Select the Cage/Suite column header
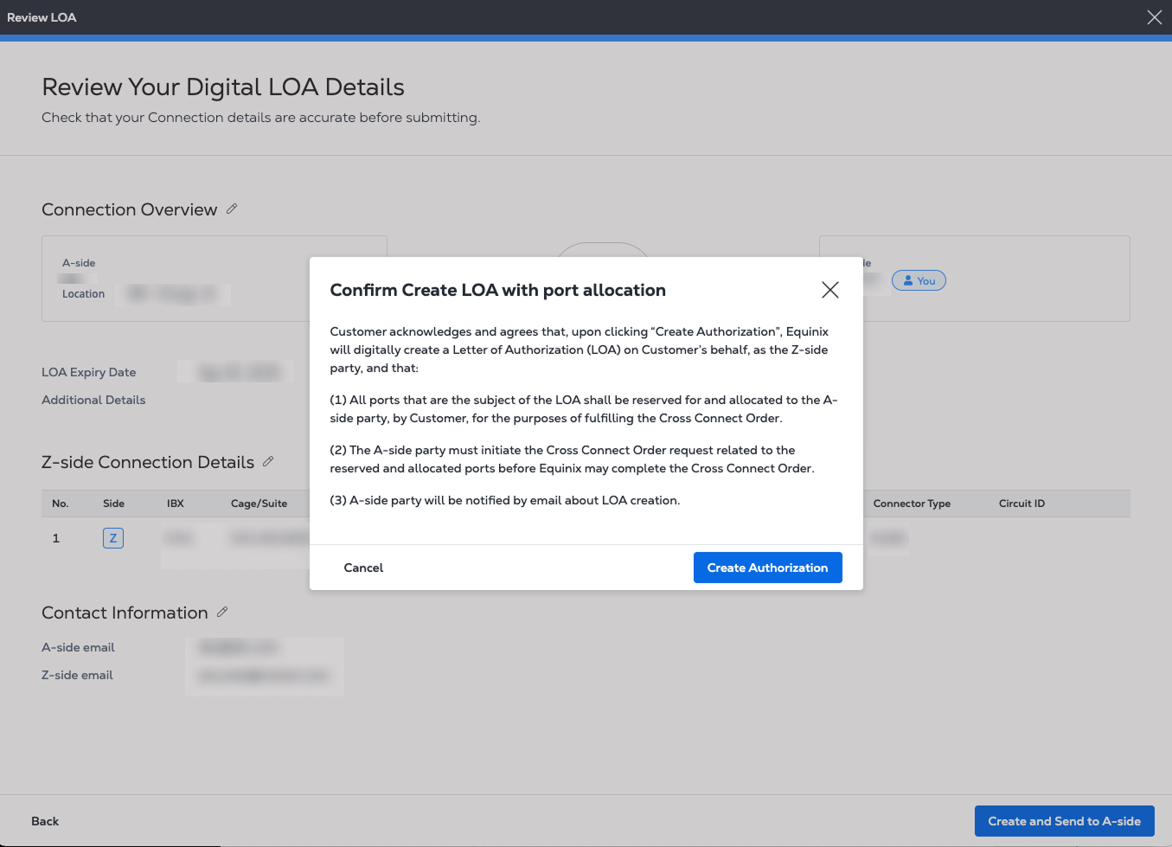The height and width of the screenshot is (847, 1172). (259, 504)
